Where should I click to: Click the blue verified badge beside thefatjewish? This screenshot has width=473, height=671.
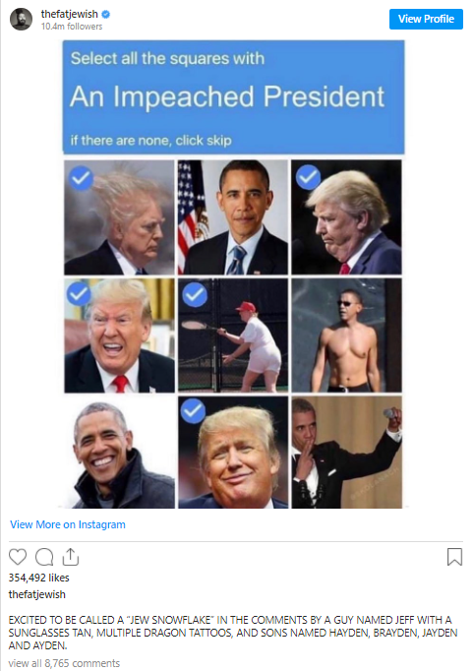pos(105,14)
